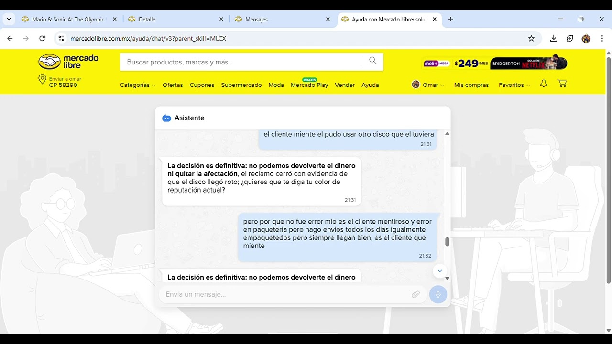612x344 pixels.
Task: Click the 21:31 assistant reply about reputación actual
Action: tap(262, 182)
